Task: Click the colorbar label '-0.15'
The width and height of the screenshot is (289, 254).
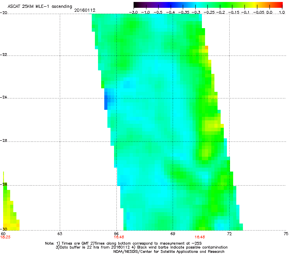Action: (x=234, y=13)
